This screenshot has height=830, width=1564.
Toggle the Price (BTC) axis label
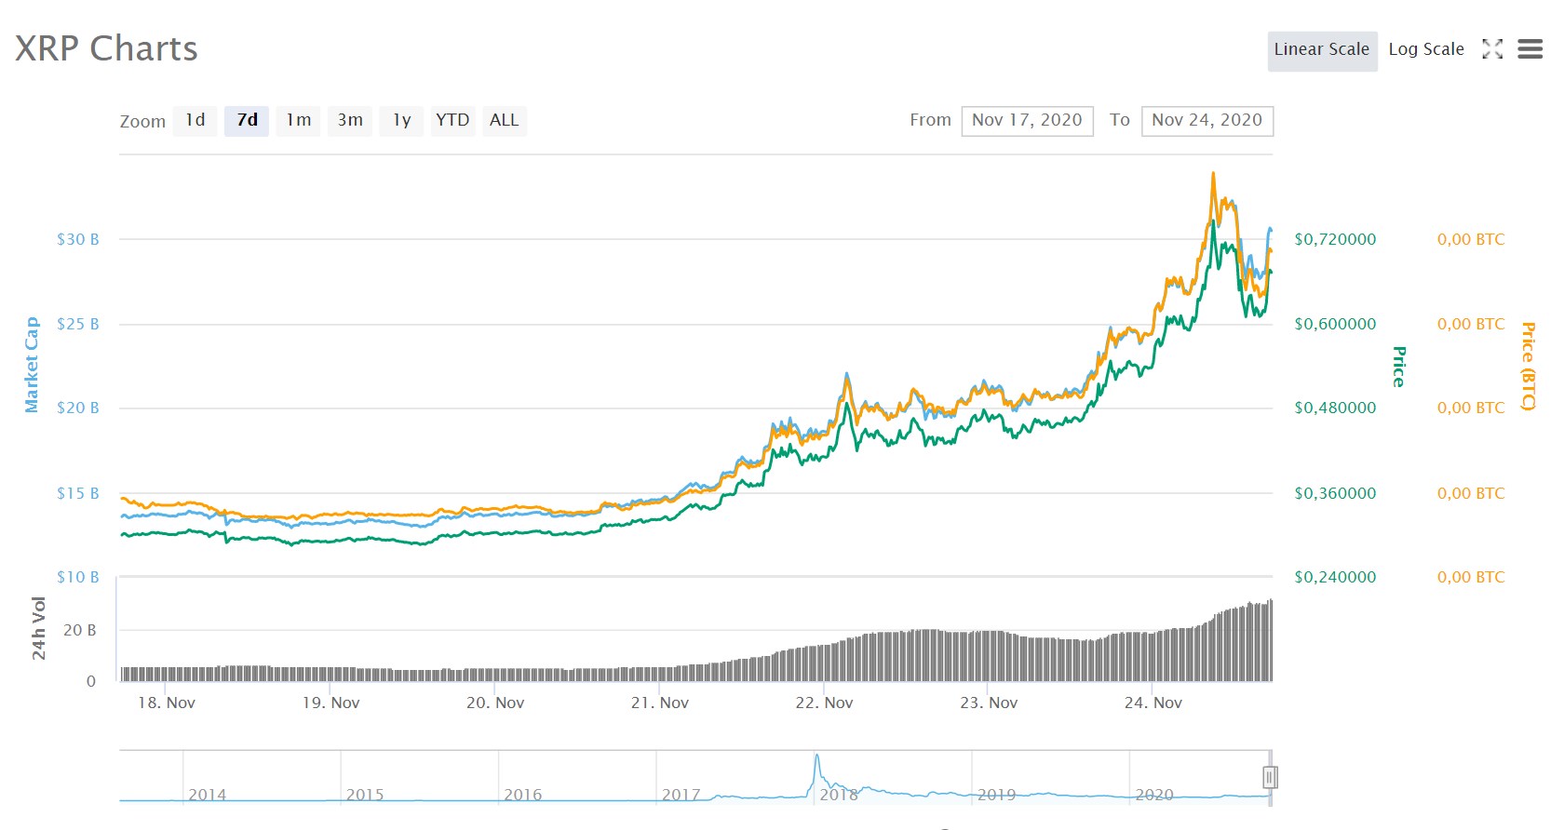click(x=1528, y=366)
